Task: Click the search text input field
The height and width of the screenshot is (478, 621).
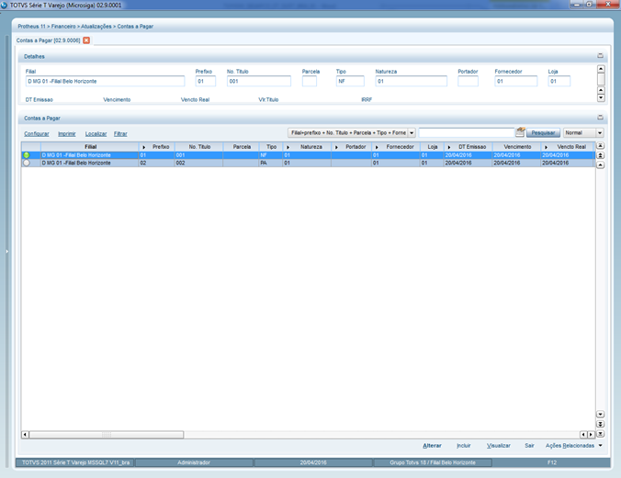Action: click(466, 132)
